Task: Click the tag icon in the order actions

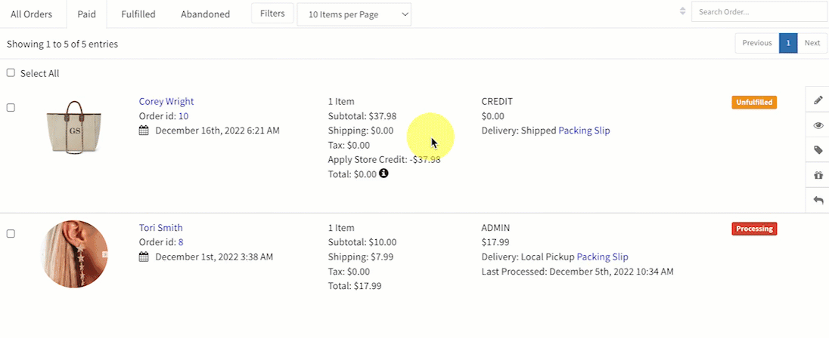Action: point(818,150)
